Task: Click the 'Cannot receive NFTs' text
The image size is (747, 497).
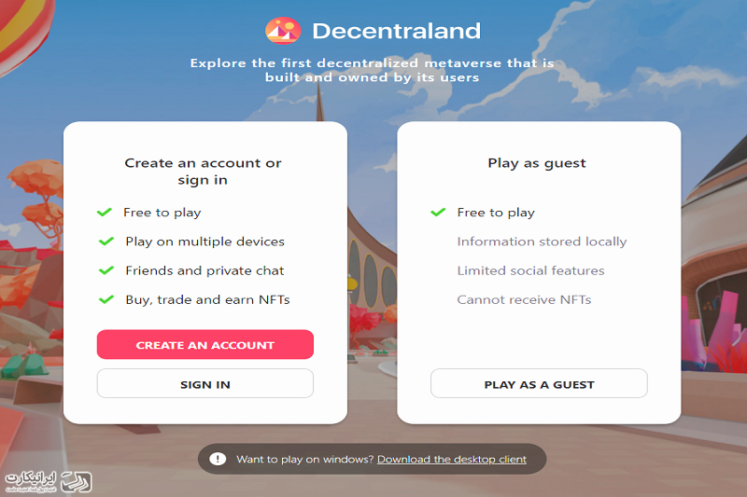Action: 524,299
